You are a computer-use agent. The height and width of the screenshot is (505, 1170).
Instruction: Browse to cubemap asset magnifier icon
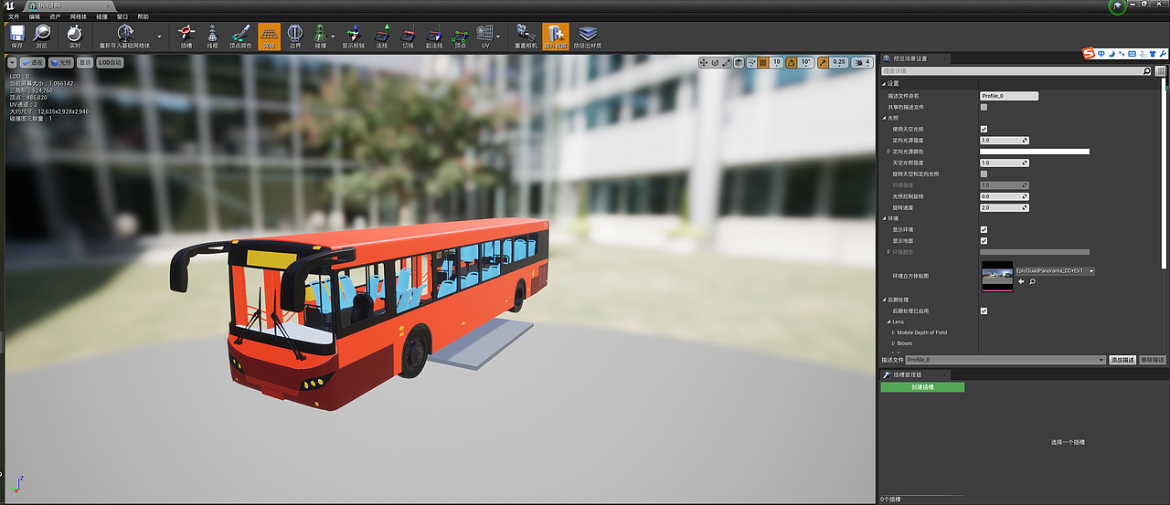point(1032,282)
